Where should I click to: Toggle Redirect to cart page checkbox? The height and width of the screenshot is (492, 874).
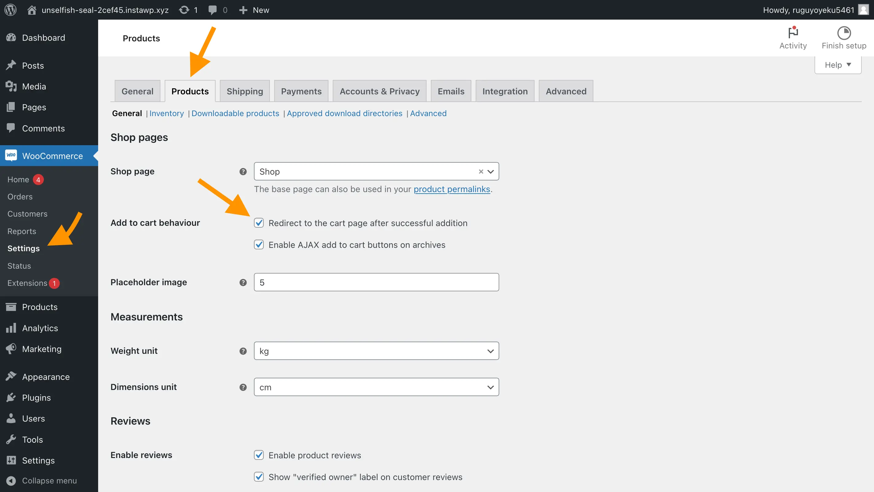point(259,223)
